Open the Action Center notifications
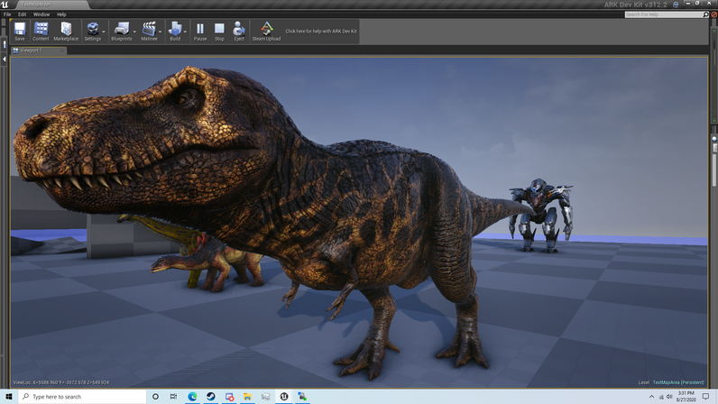 point(706,396)
